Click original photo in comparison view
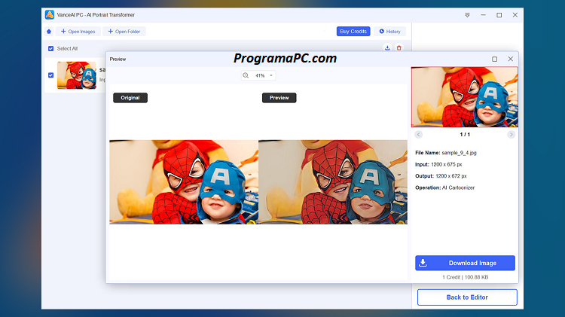The height and width of the screenshot is (317, 565). click(x=184, y=182)
